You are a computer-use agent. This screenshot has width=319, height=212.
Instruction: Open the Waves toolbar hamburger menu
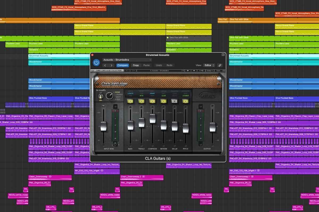click(224, 70)
